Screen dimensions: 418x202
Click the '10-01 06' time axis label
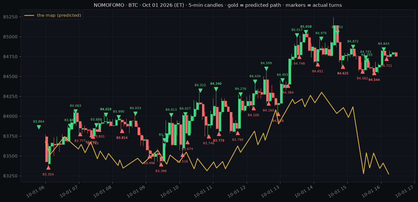pyautogui.click(x=36, y=191)
